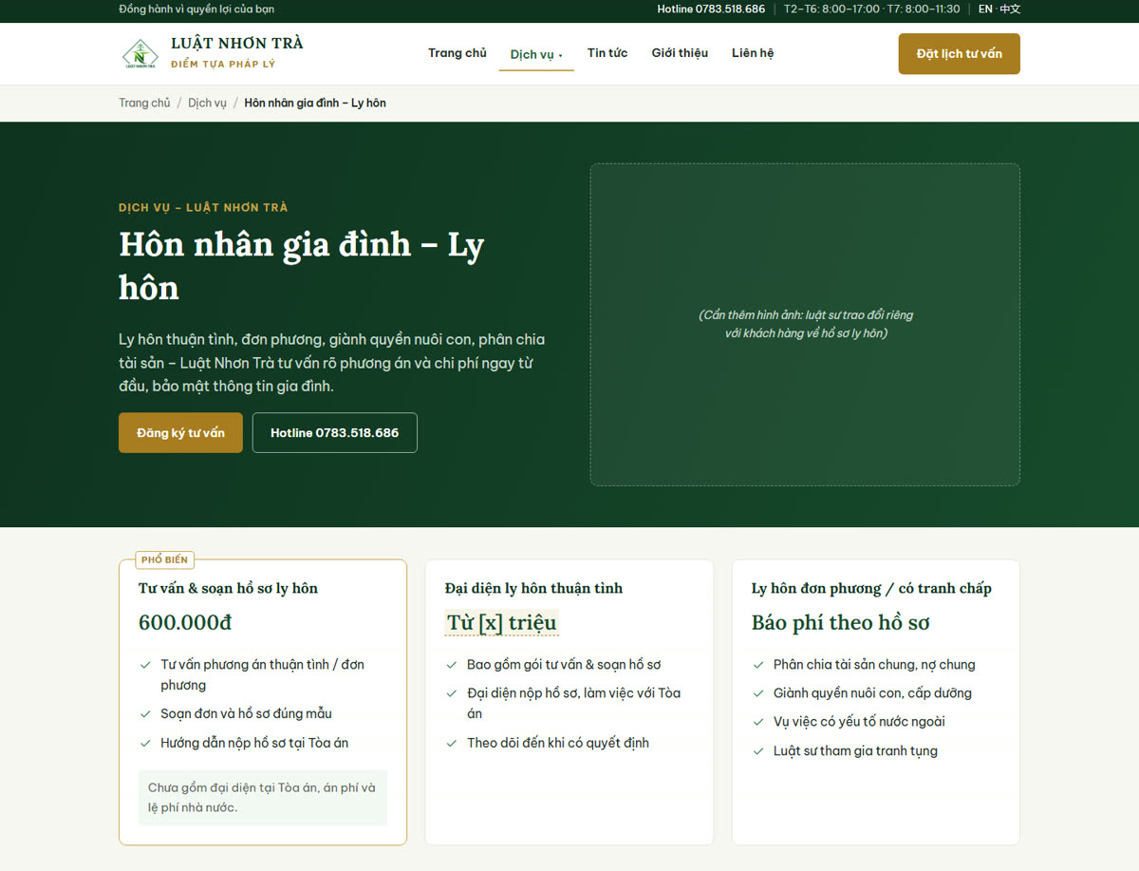Screen dimensions: 1139x871
Task: Select the Ly hôn đơn phương / có tranh chấp heading
Action: point(871,589)
